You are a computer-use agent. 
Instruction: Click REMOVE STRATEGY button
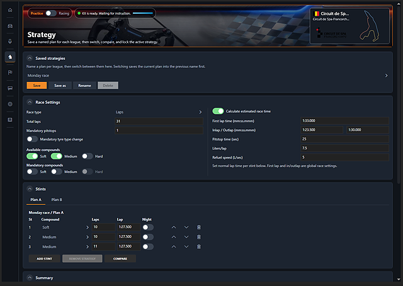click(82, 258)
